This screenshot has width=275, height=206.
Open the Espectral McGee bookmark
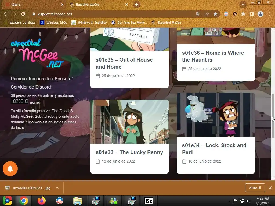[166, 23]
